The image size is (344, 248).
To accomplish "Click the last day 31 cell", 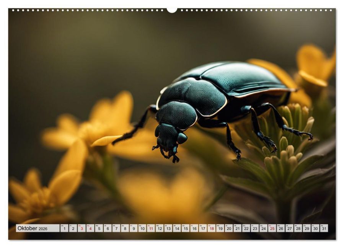I will click(x=324, y=228).
